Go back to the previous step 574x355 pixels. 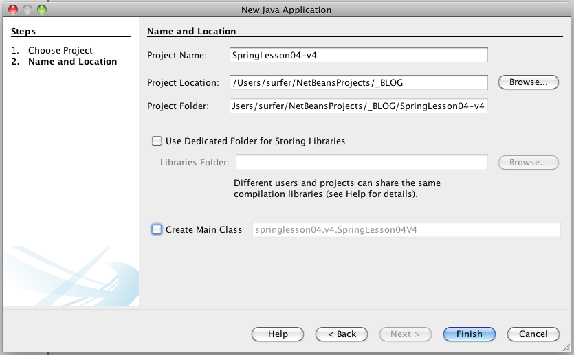tap(342, 334)
